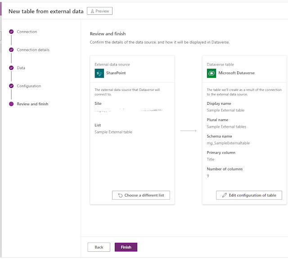Image resolution: width=288 pixels, height=259 pixels.
Task: Open the Configuration step label
Action: click(x=29, y=86)
